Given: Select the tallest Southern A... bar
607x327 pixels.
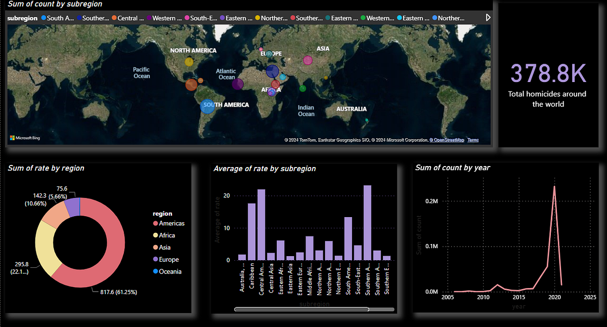Looking at the screenshot, I should click(x=368, y=223).
